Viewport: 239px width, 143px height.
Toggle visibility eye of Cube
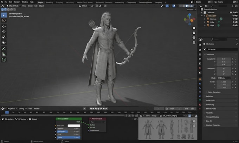[x=233, y=22]
